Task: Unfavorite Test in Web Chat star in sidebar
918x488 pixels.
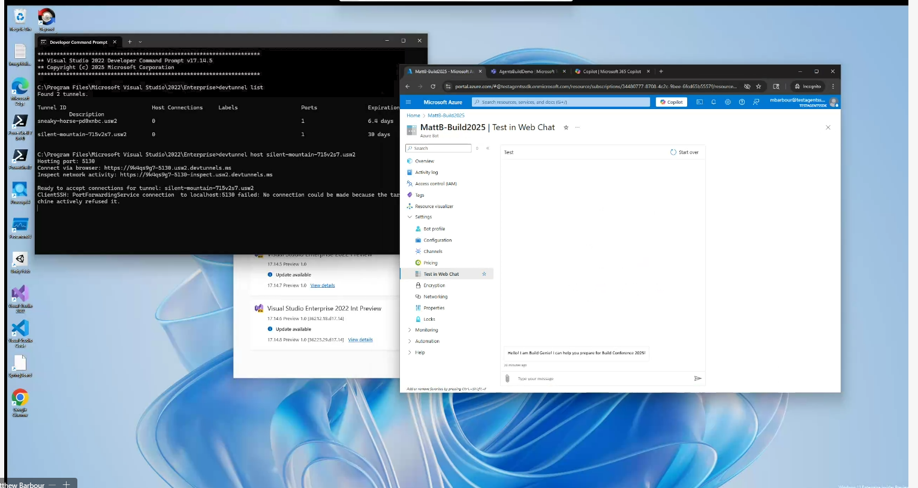Action: click(x=484, y=274)
